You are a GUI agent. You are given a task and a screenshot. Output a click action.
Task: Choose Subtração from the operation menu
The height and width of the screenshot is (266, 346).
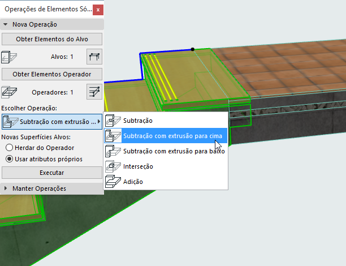point(166,121)
